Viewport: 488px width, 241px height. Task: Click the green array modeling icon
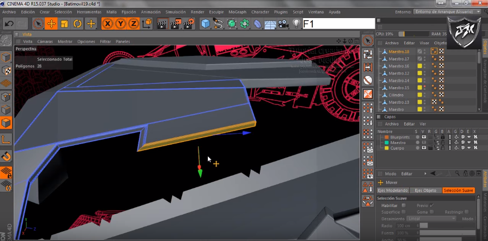(245, 24)
